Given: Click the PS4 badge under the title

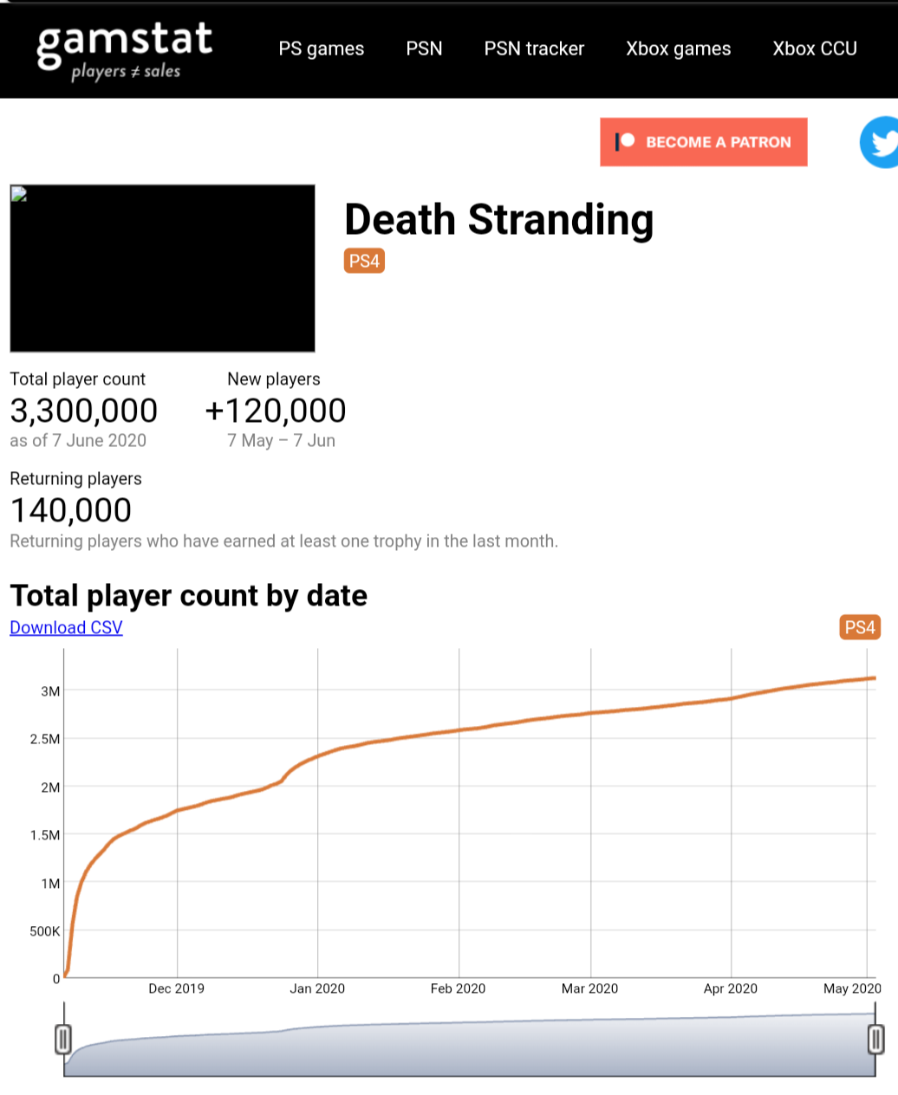Looking at the screenshot, I should click(364, 261).
